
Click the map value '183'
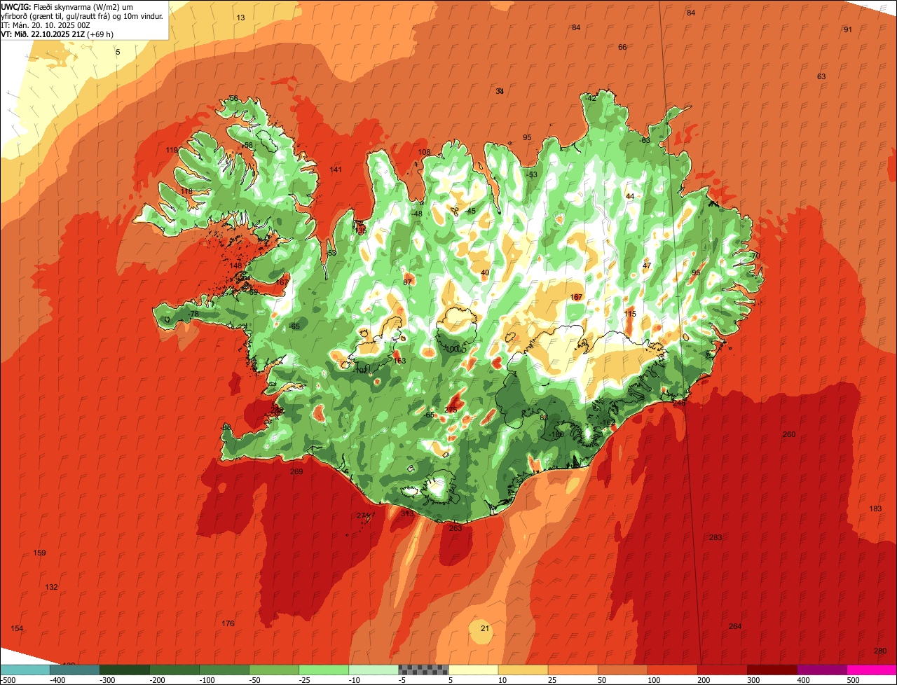pos(875,508)
